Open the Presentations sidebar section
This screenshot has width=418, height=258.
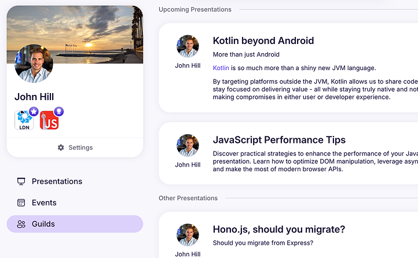57,182
